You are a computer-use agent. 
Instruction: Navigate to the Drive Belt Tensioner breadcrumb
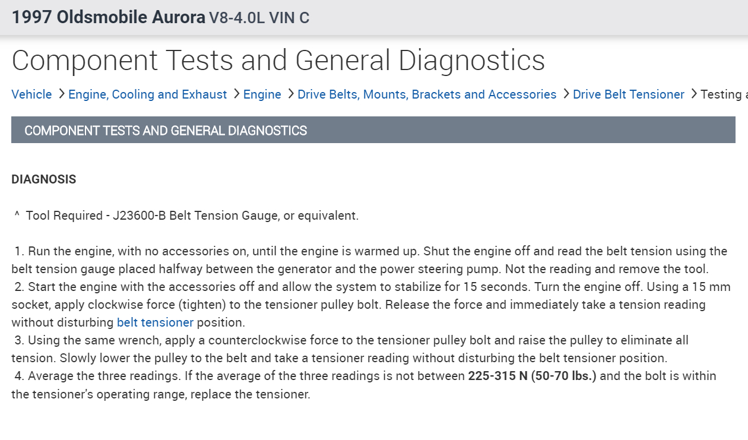[628, 94]
